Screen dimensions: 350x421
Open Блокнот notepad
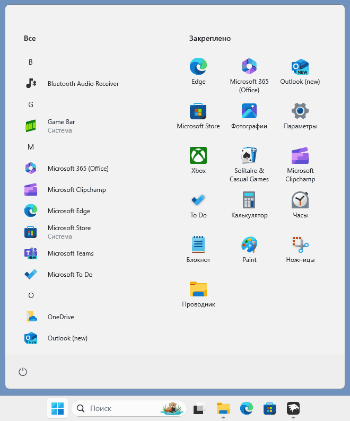198,250
